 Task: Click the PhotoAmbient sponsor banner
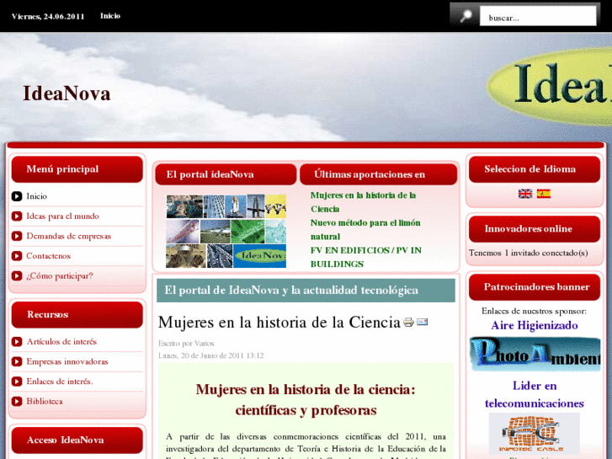(x=535, y=354)
